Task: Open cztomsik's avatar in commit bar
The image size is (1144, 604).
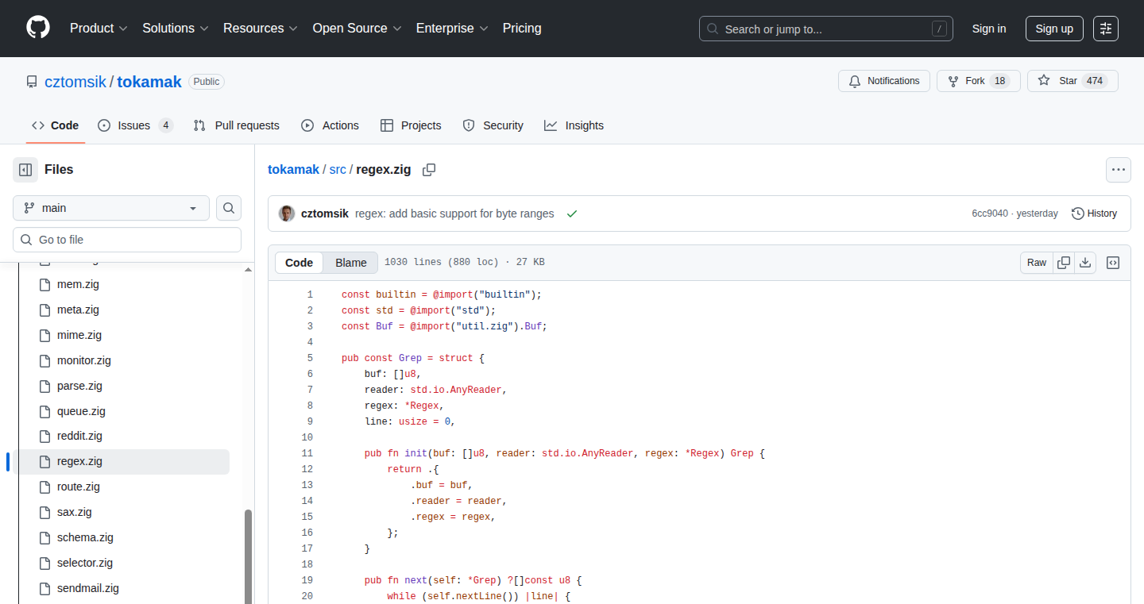Action: (x=287, y=214)
